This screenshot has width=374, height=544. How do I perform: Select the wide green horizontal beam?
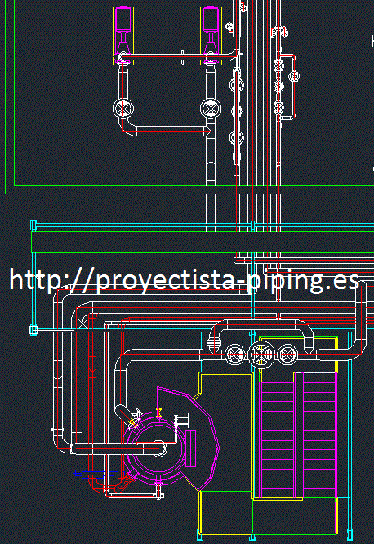[203, 242]
